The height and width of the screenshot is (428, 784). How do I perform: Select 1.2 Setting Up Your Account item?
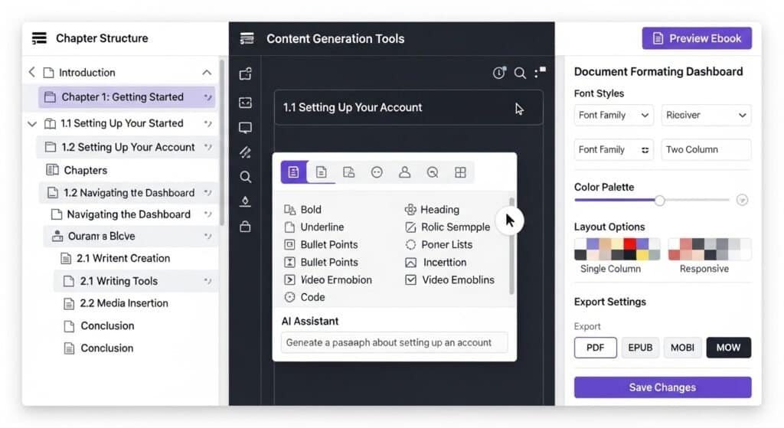point(128,147)
